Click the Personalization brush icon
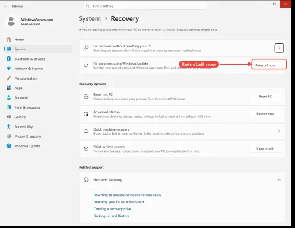This screenshot has width=295, height=228. [9, 78]
